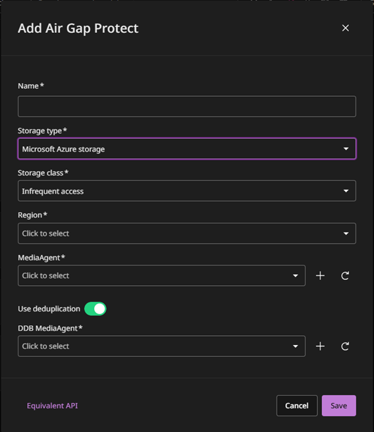Click the Name field label
The image size is (374, 432).
[x=31, y=86]
